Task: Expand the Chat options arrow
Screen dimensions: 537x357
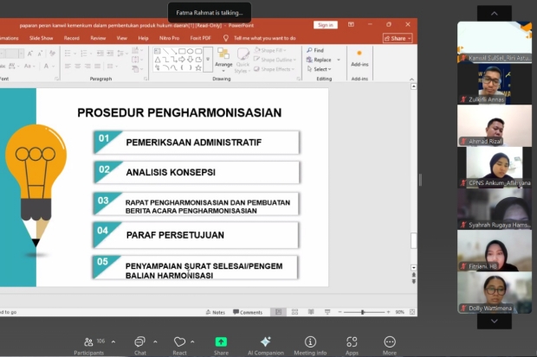Action: (x=156, y=341)
